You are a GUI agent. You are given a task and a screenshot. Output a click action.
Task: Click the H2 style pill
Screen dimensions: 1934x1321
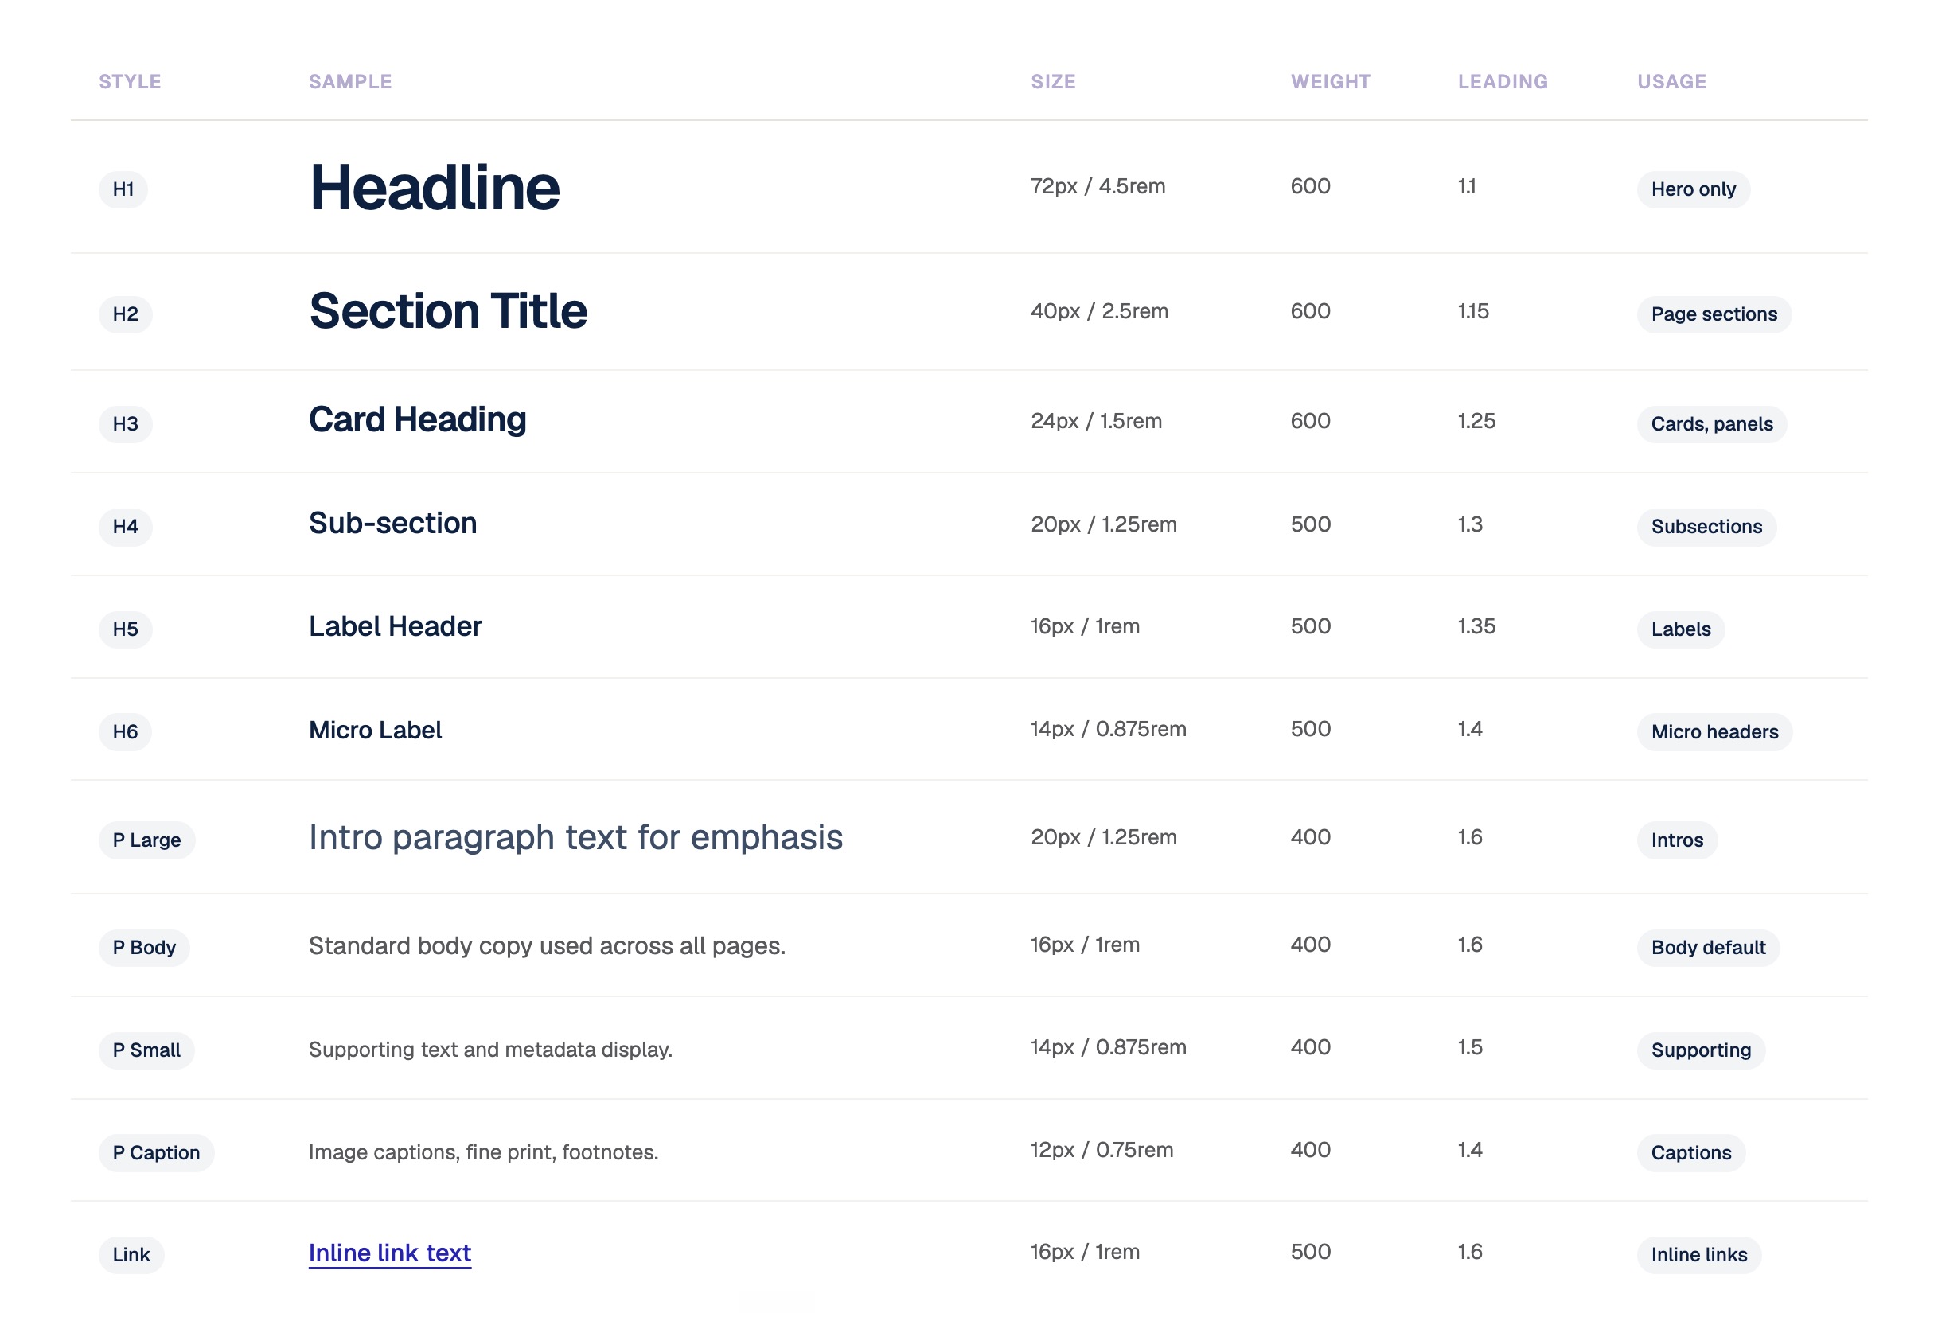pos(126,314)
